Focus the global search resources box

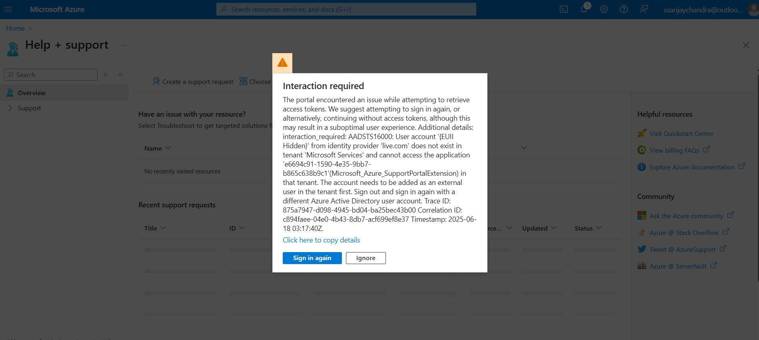pyautogui.click(x=346, y=9)
